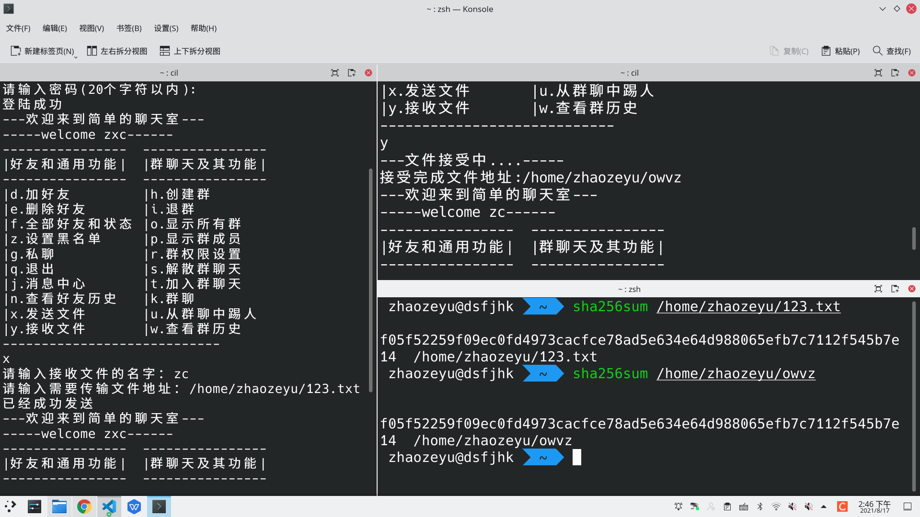
Task: Close the zsh terminal pane
Action: point(912,289)
